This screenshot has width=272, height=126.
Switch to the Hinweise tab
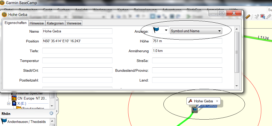tap(37, 23)
